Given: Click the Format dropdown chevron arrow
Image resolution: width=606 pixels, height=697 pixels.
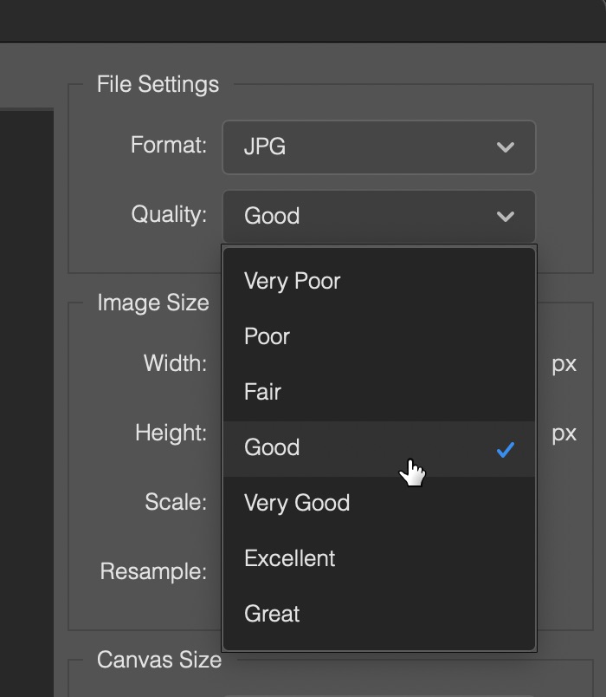Looking at the screenshot, I should pyautogui.click(x=506, y=147).
